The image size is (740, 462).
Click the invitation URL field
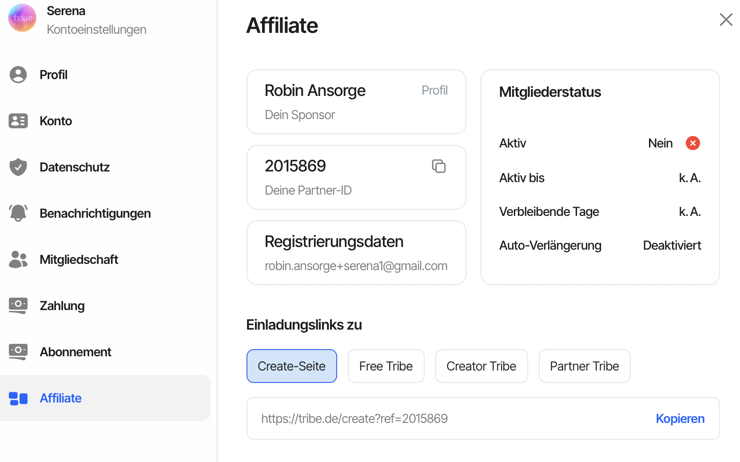point(444,418)
